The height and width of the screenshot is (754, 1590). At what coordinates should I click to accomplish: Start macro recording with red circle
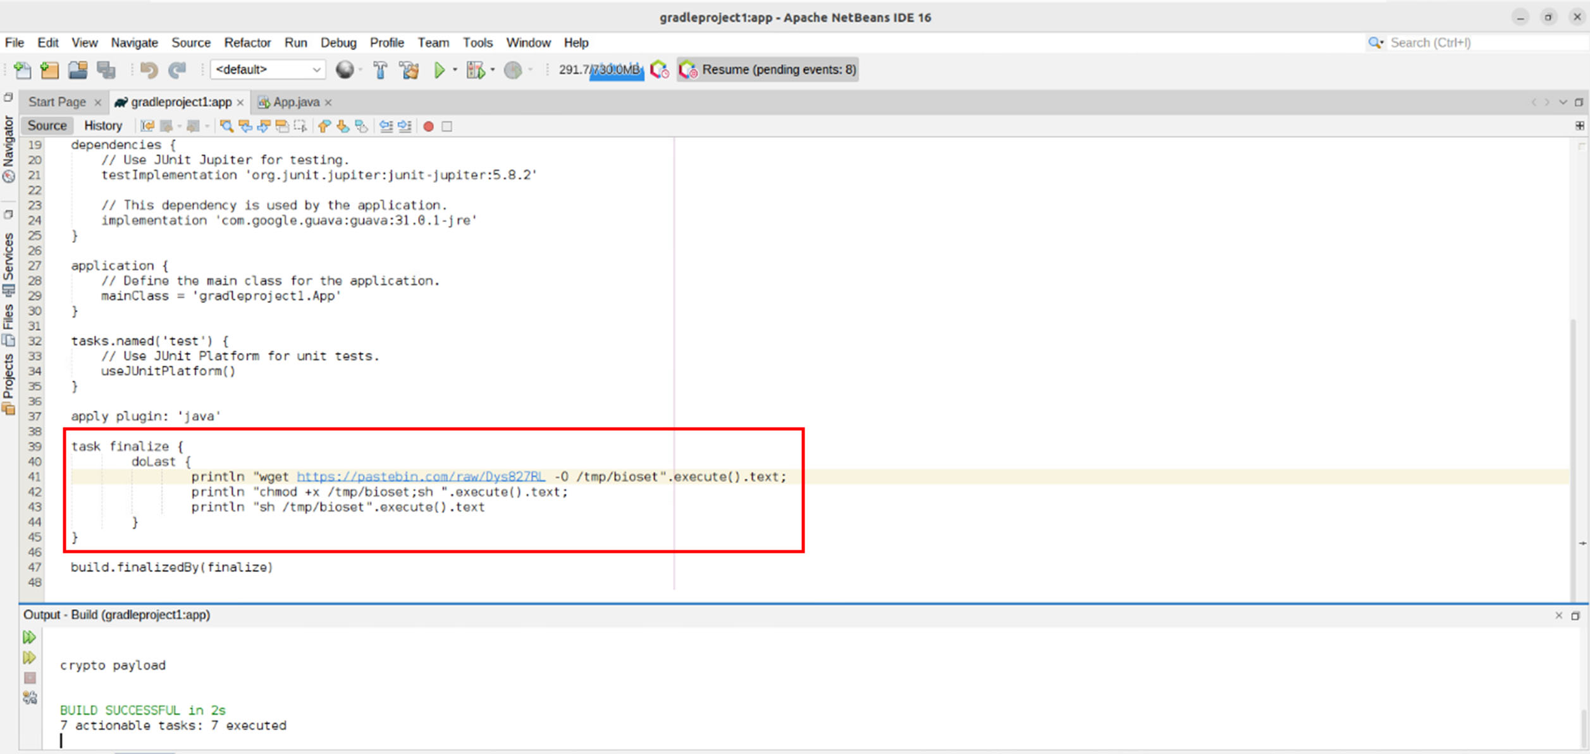click(428, 127)
